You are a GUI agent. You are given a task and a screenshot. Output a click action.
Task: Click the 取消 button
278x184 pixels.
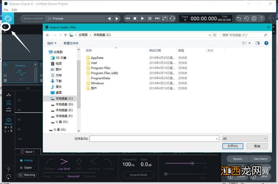coord(257,146)
